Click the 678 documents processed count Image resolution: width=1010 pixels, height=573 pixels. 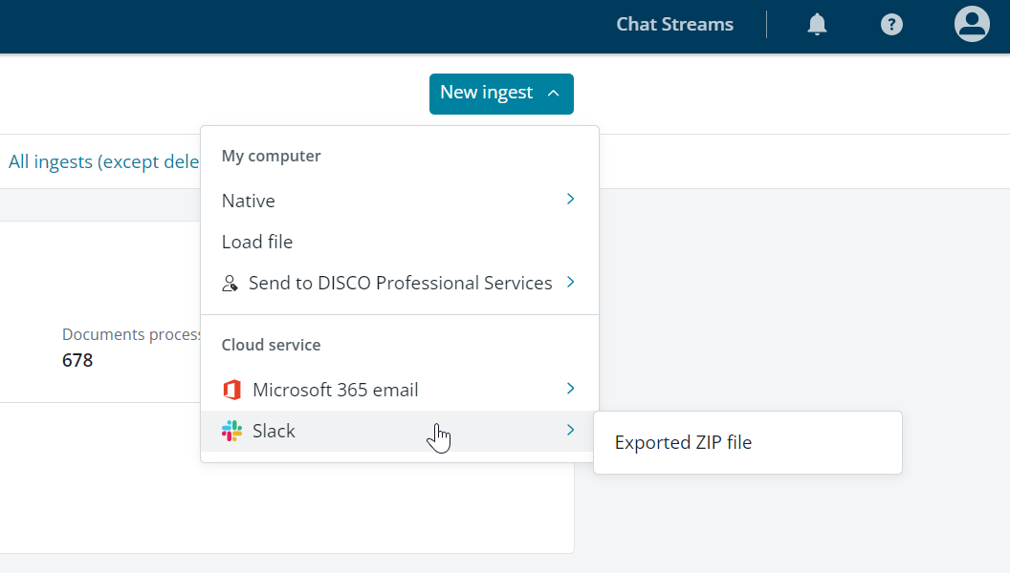[x=77, y=360]
